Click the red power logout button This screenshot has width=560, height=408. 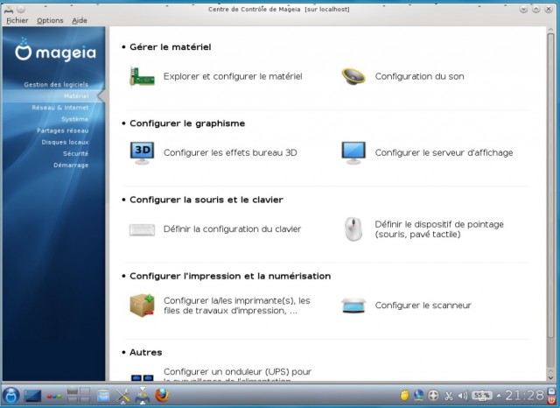click(552, 400)
